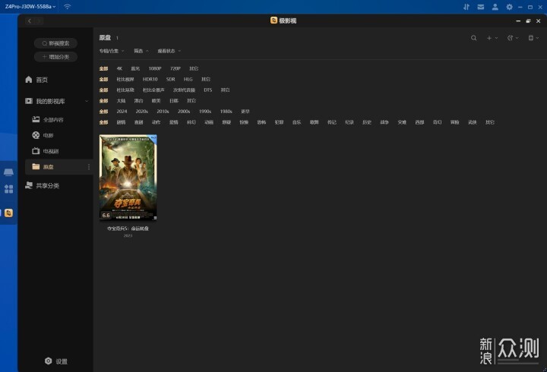Open the apps grid icon in left dock
Image resolution: width=547 pixels, height=372 pixels.
click(x=8, y=189)
